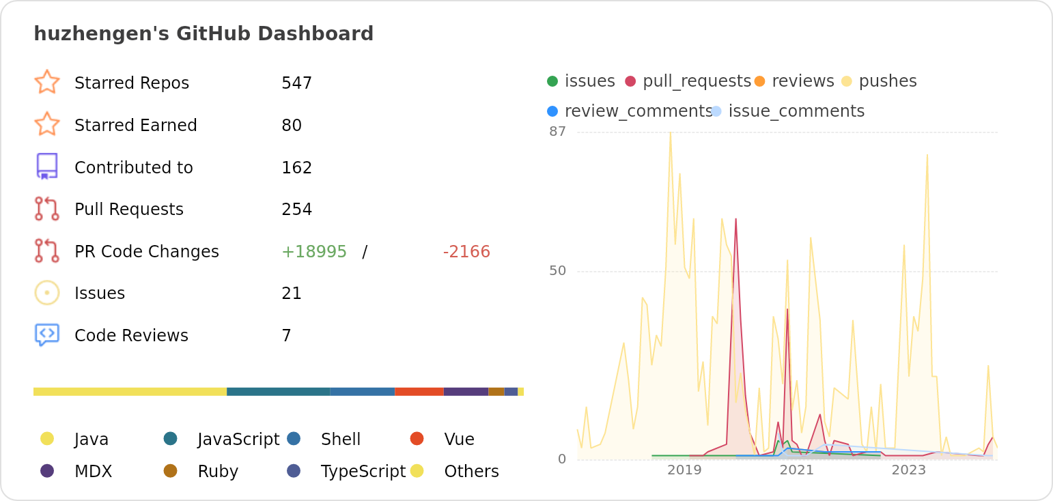Click the Shell legend color dot
This screenshot has height=501, width=1053.
coord(294,439)
